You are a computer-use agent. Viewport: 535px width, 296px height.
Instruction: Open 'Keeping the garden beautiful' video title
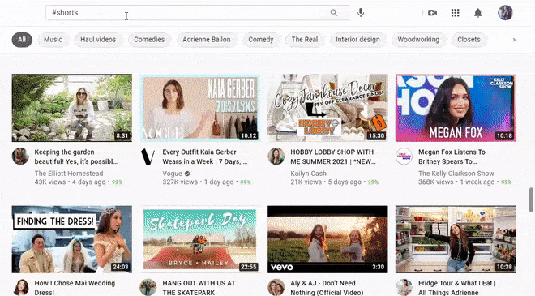(76, 157)
